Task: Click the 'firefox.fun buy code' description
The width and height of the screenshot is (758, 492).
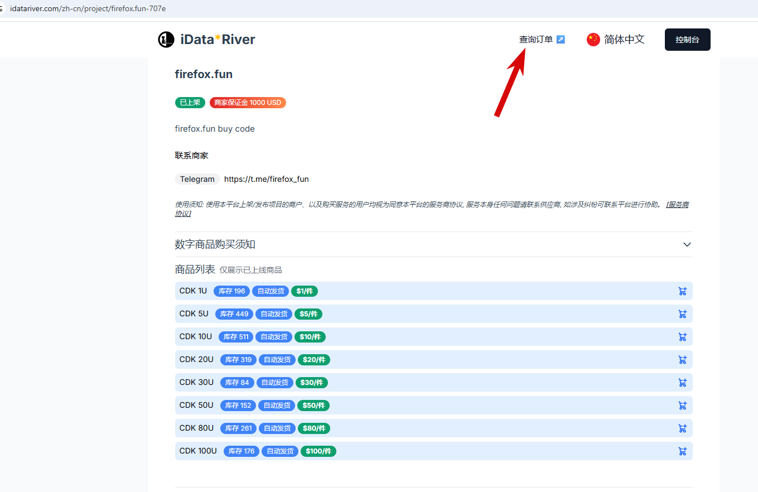Action: [215, 129]
